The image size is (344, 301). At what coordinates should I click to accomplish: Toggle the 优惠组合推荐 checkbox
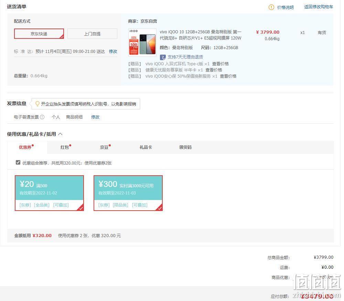coord(18,162)
